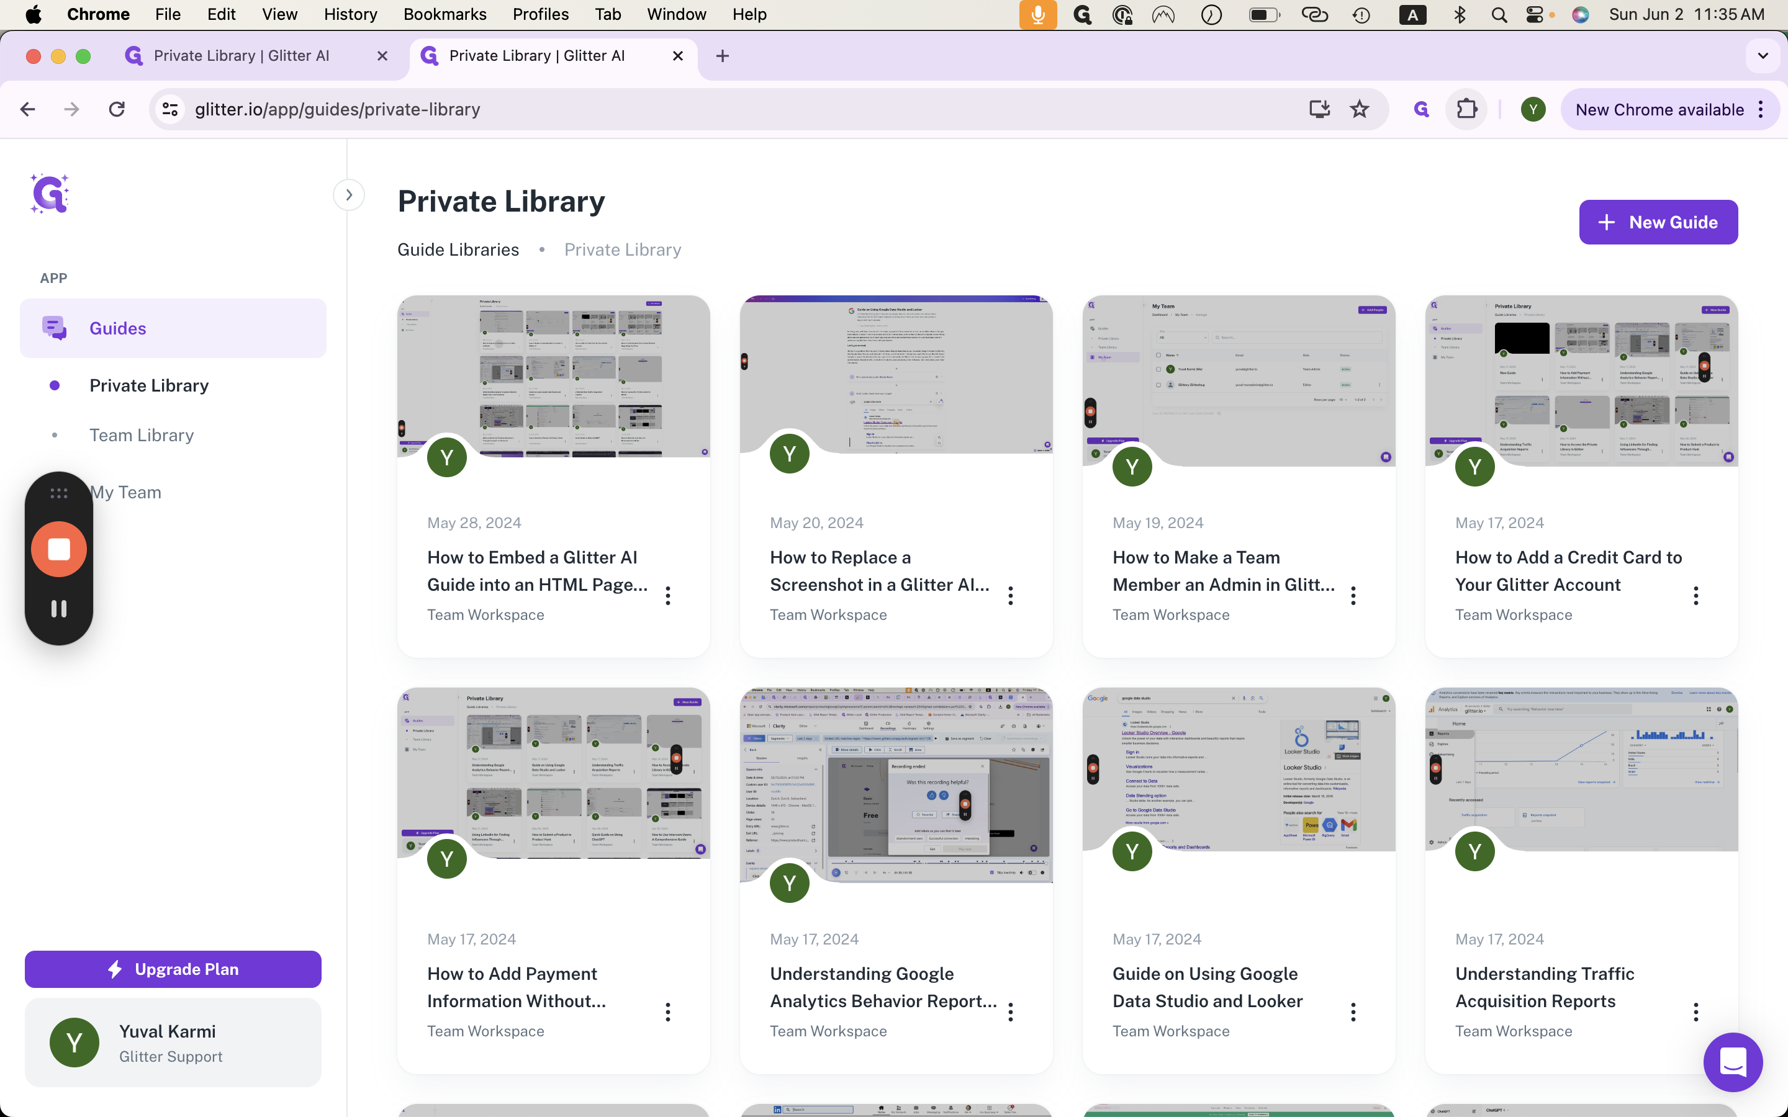This screenshot has width=1788, height=1117.
Task: Open options menu for Embed a Glitter AI Guide
Action: [x=668, y=596]
